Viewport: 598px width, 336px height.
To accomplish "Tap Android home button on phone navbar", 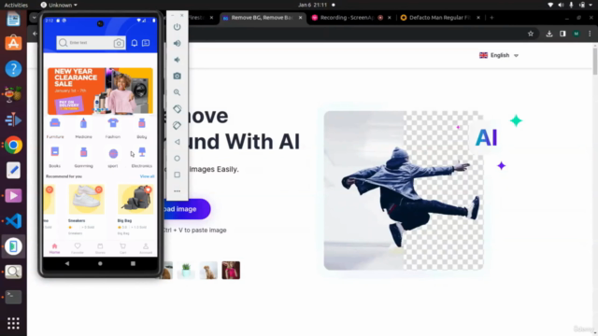I will [100, 263].
